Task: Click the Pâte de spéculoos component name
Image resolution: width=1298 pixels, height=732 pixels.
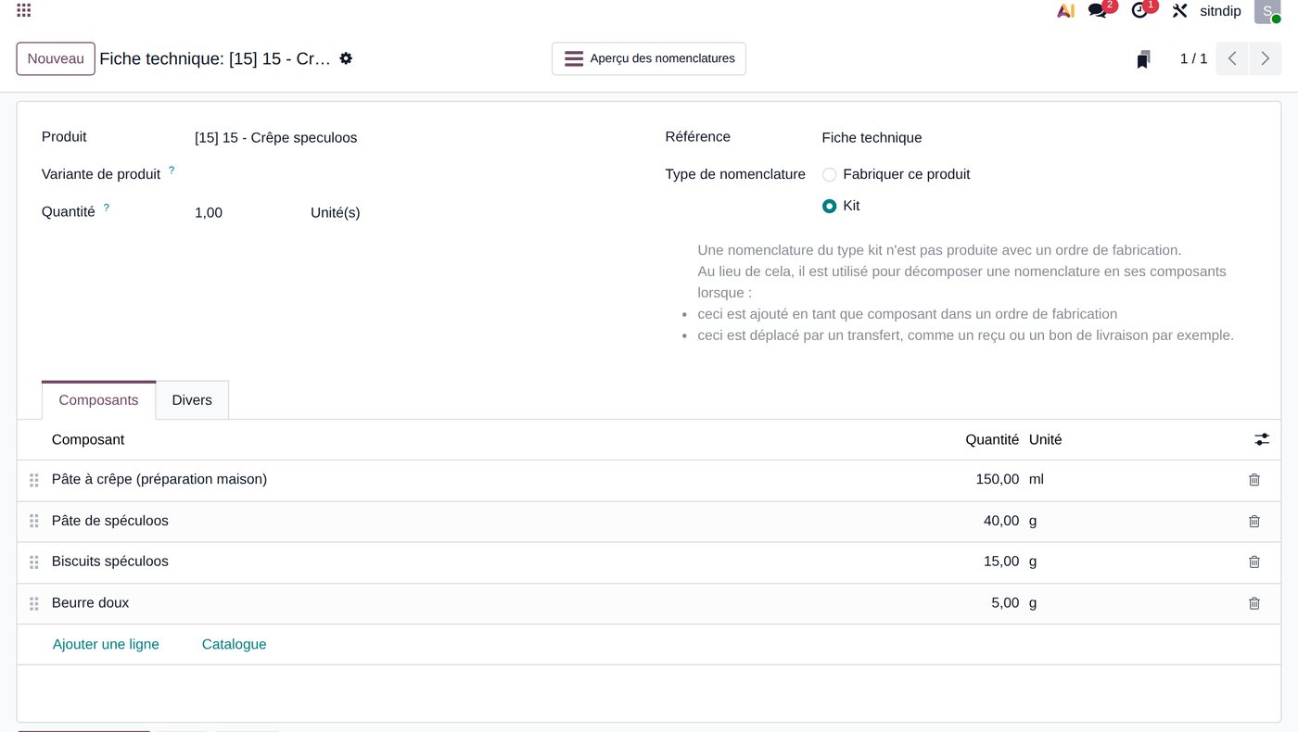Action: tap(110, 522)
